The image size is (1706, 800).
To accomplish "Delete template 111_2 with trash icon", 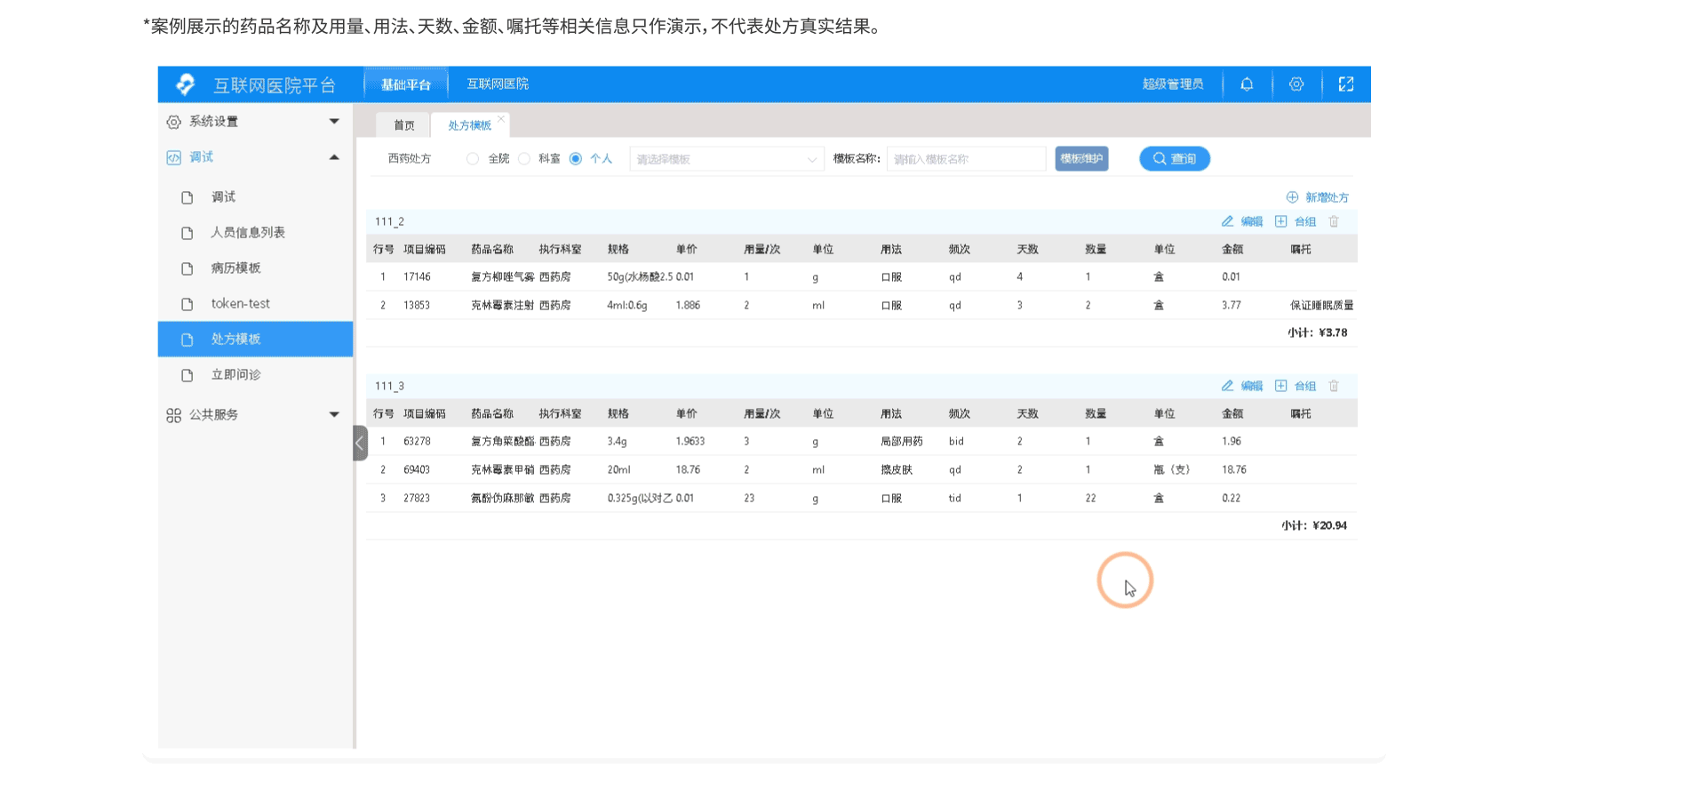I will (x=1334, y=221).
